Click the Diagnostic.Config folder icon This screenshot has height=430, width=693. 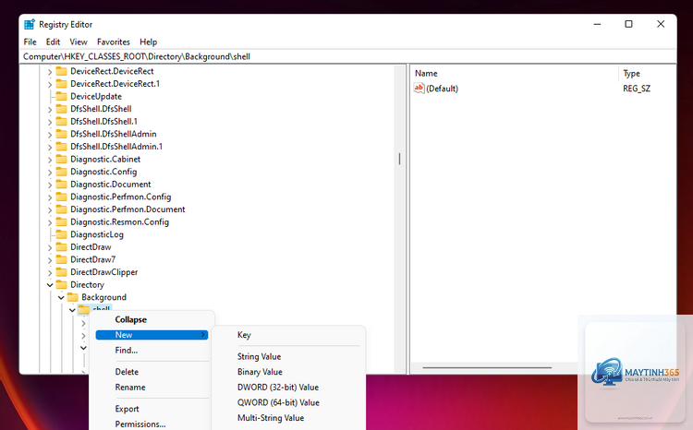coord(61,172)
